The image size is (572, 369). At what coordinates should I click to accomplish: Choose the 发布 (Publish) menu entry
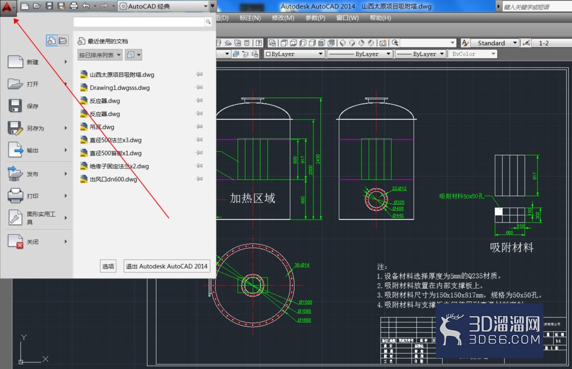(x=37, y=174)
